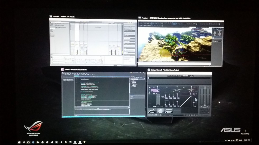Viewport: 259px width, 145px height.
Task: Launch Microsoft Edge from the taskbar
Action: (x=33, y=142)
